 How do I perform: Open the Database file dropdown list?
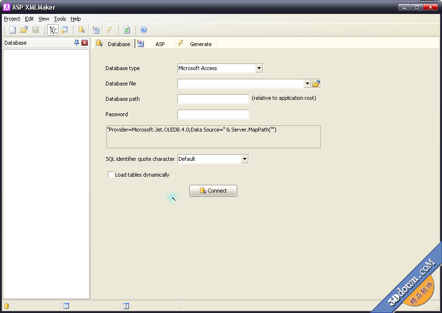(x=307, y=84)
